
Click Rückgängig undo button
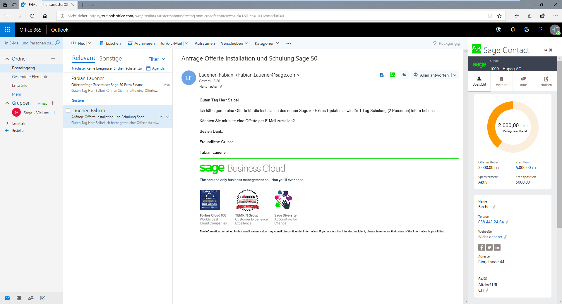pos(446,43)
